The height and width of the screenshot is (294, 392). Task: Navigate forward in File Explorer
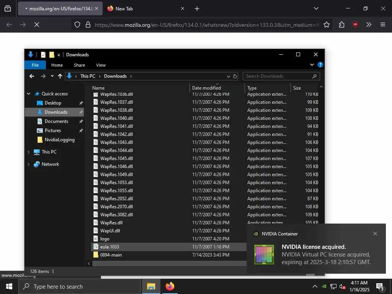coord(43,76)
